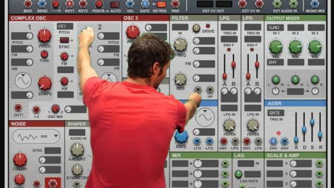Click the ENV slot under output mixer VOL
Viewport: 334px width, 188px height.
(x=275, y=62)
